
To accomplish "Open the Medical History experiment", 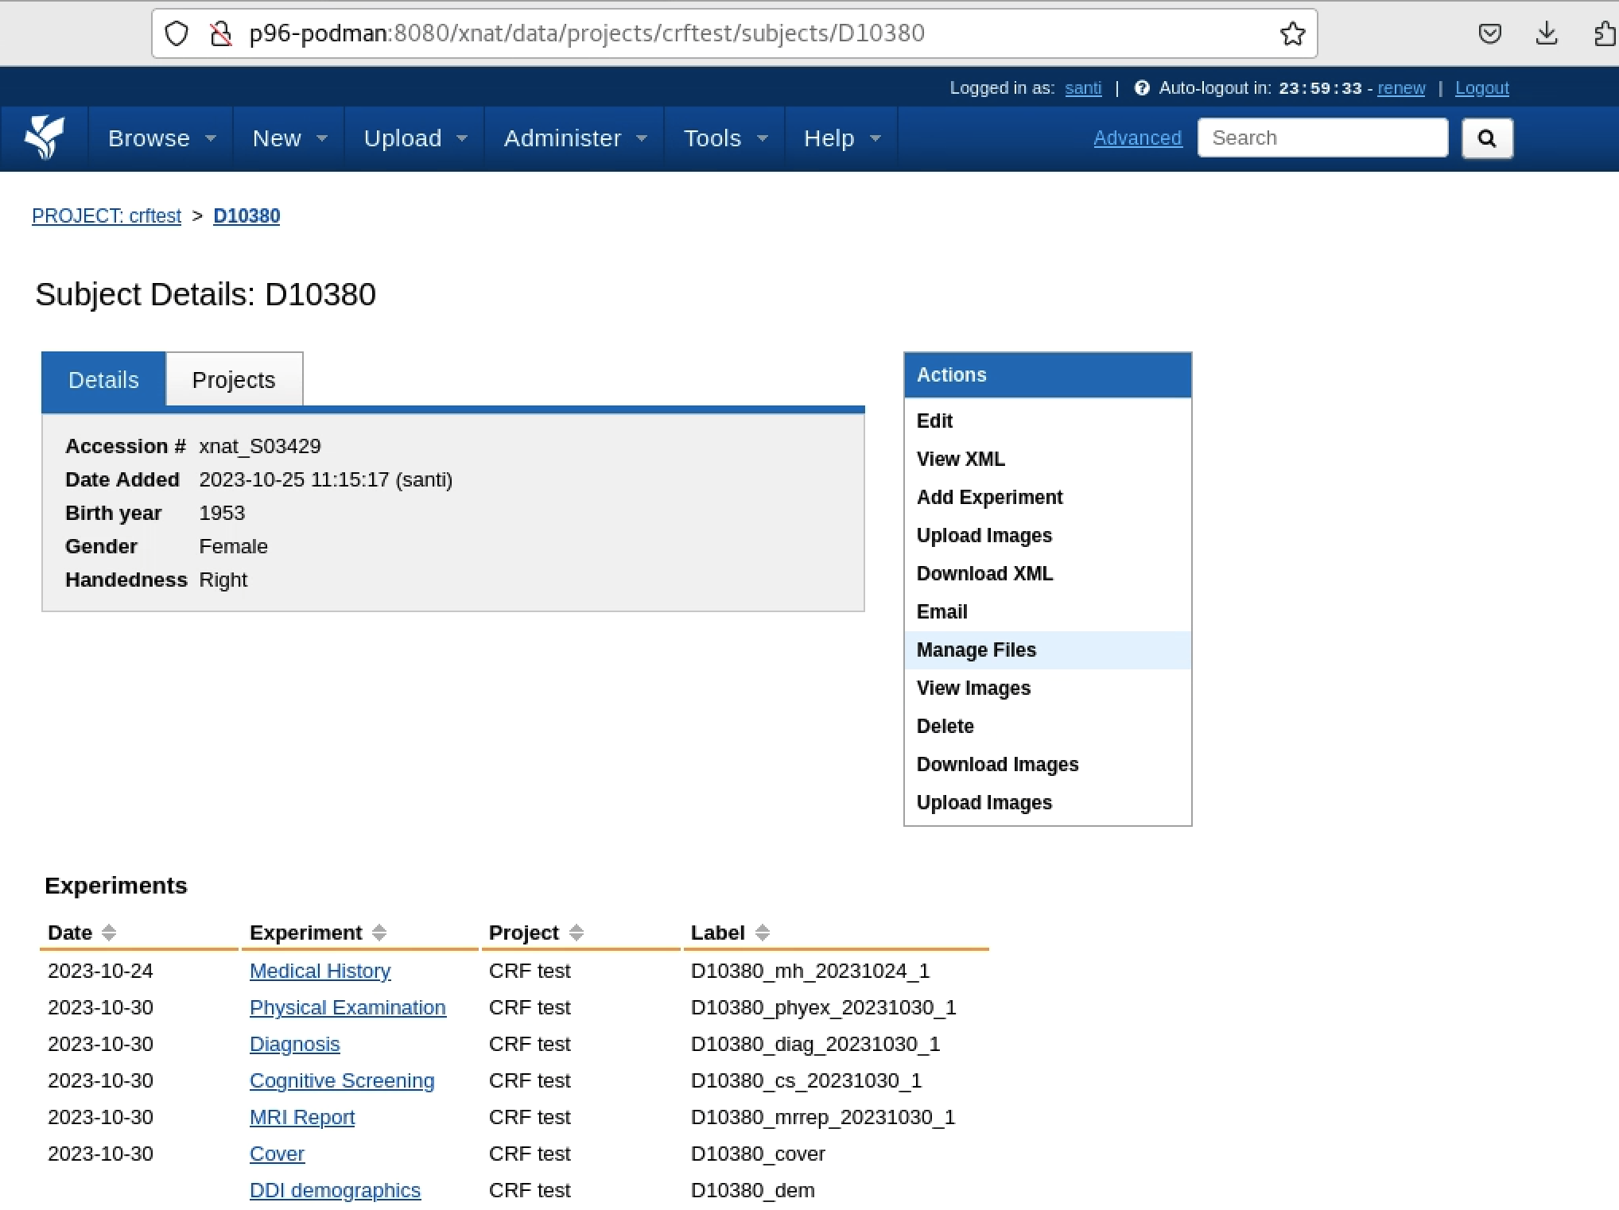I will click(320, 971).
